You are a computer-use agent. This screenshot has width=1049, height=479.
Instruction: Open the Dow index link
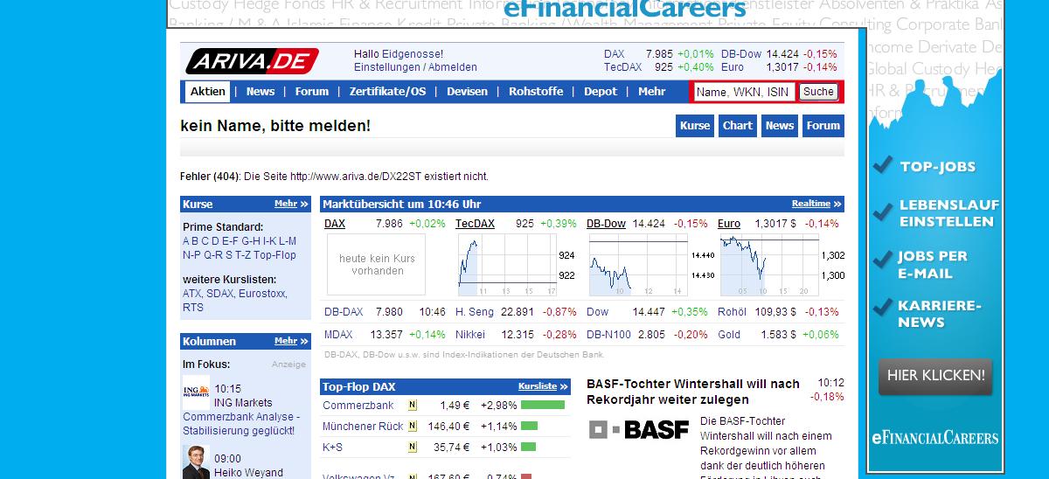[x=598, y=312]
